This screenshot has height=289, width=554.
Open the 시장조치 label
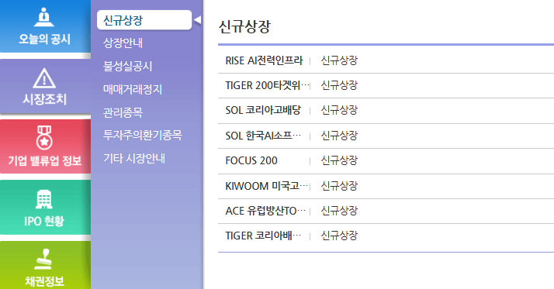44,99
